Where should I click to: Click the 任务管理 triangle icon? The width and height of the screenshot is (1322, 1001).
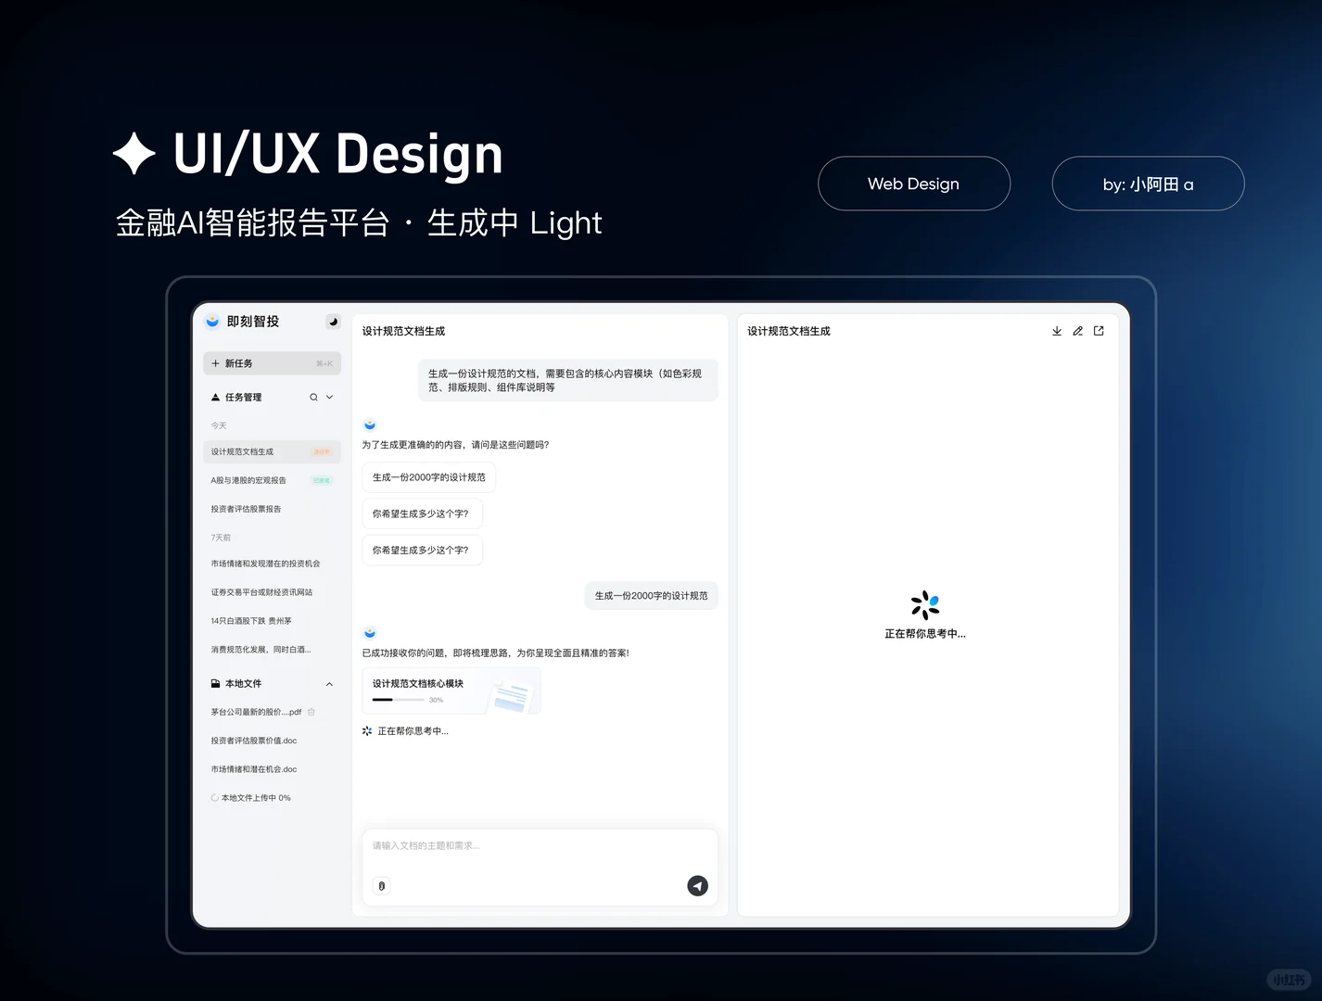pyautogui.click(x=215, y=397)
